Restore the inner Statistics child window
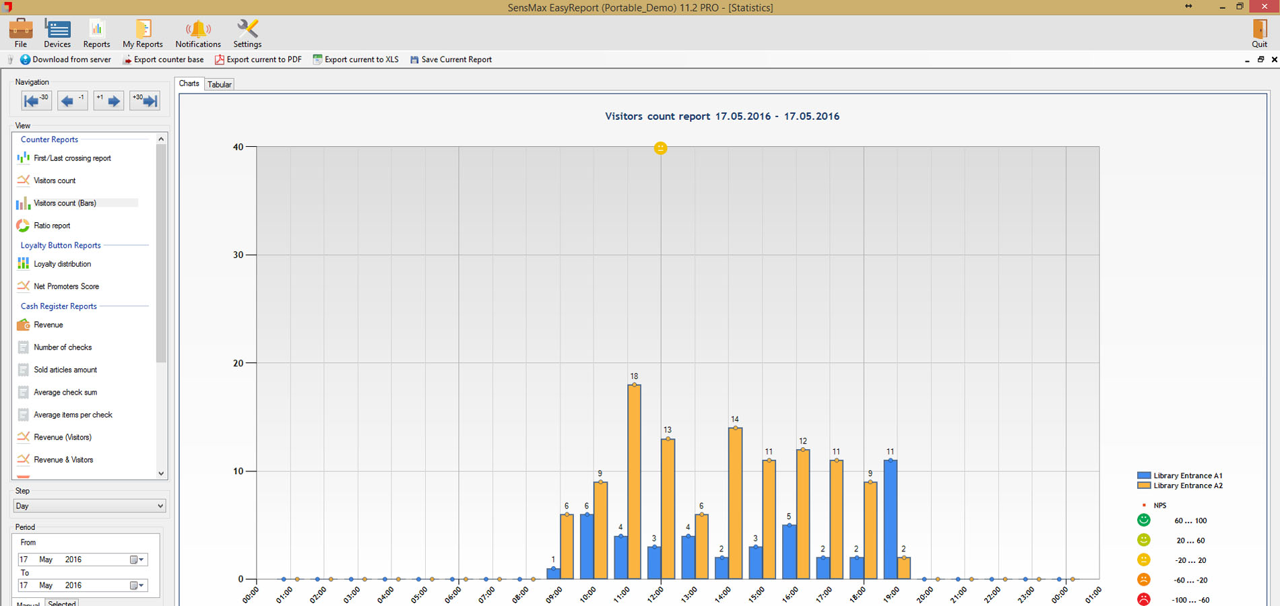The image size is (1280, 606). pos(1260,59)
